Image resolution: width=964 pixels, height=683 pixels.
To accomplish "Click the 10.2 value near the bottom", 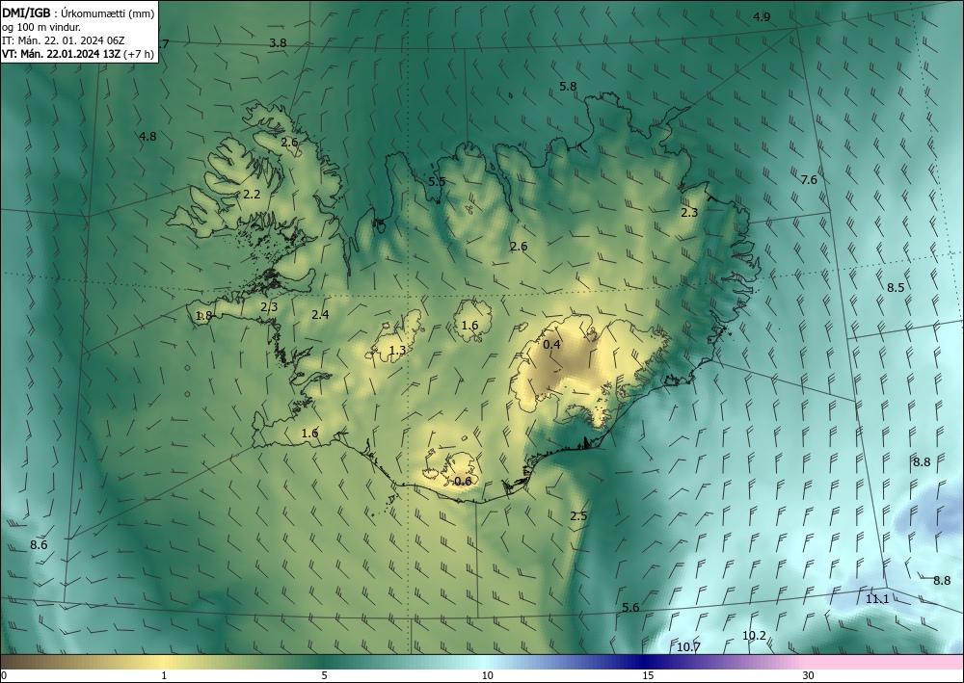I will (755, 636).
